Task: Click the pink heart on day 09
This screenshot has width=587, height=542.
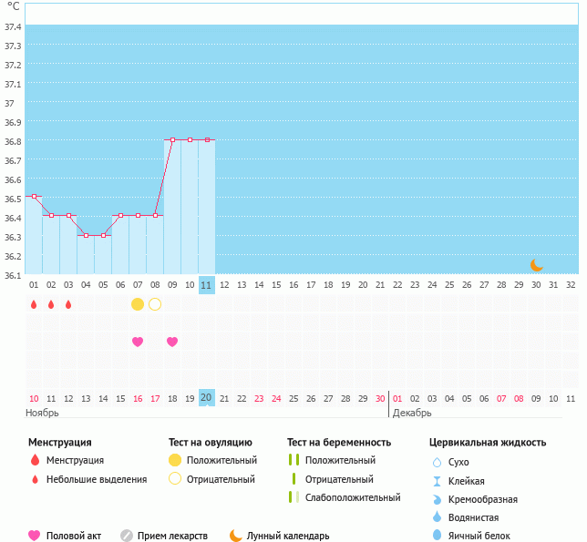Action: coord(172,342)
